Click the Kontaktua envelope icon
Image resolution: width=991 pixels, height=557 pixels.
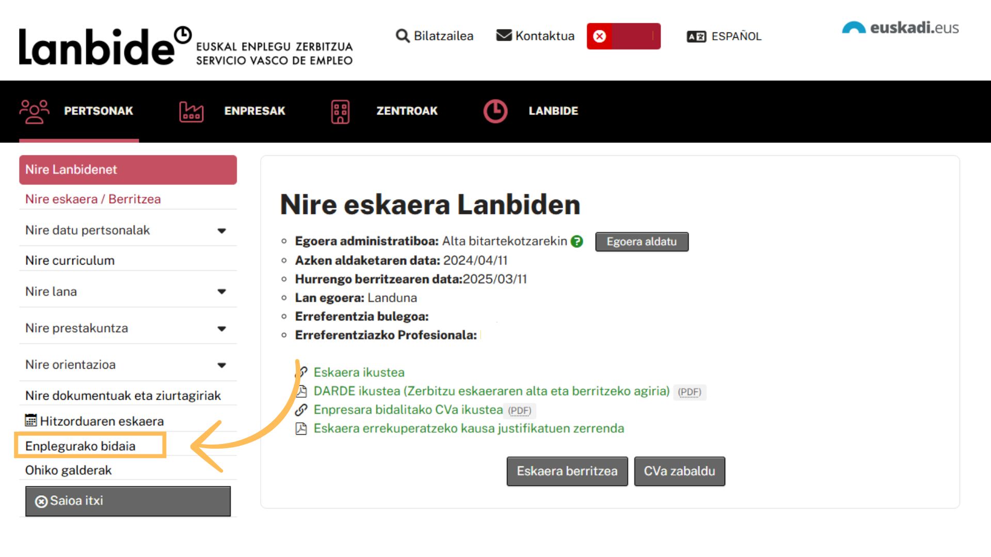(503, 36)
